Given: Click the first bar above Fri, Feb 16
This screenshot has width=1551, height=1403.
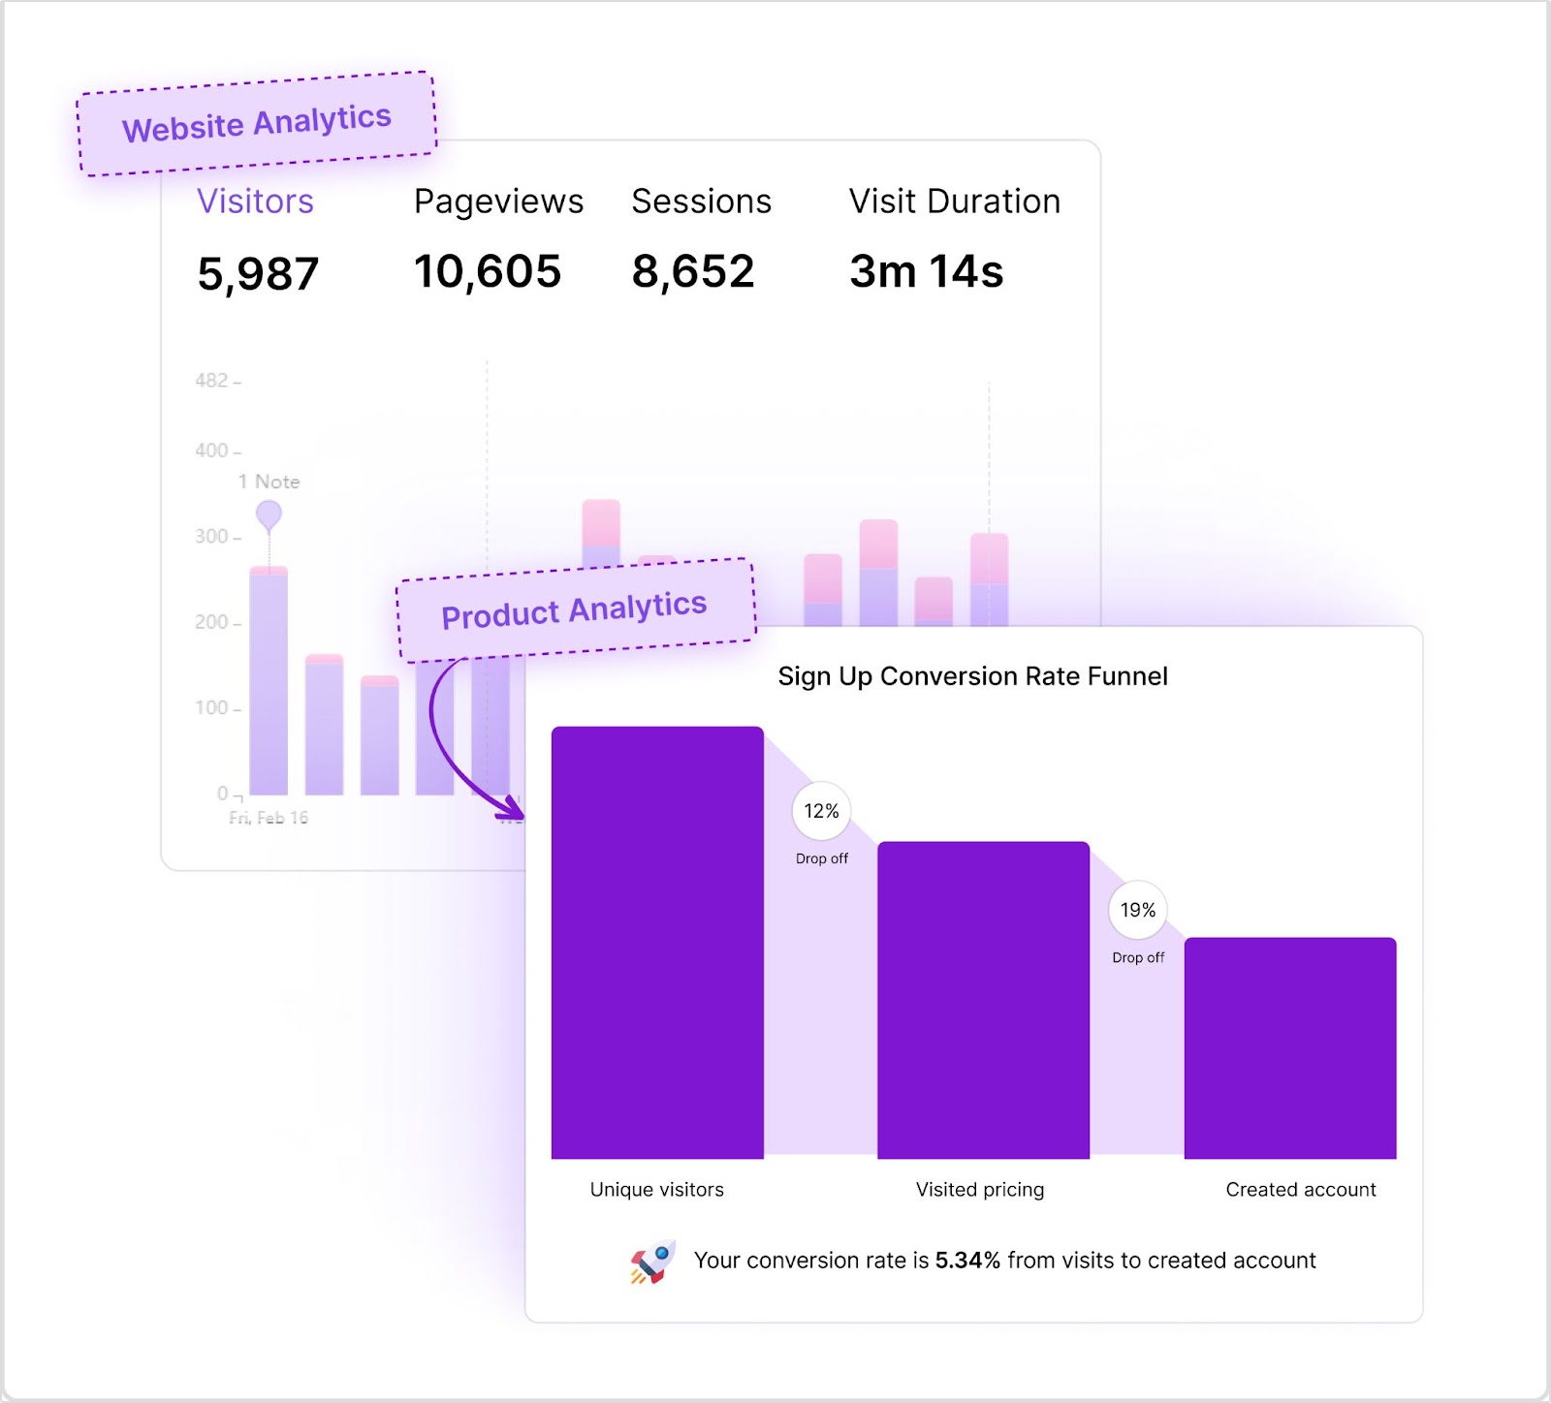Looking at the screenshot, I should pyautogui.click(x=269, y=681).
